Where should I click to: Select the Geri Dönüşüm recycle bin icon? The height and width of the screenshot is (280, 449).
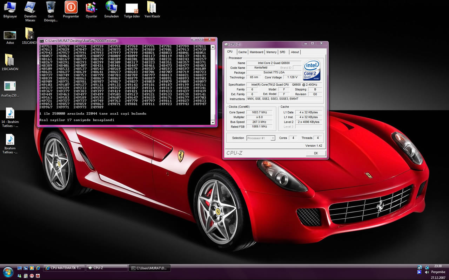pyautogui.click(x=51, y=11)
